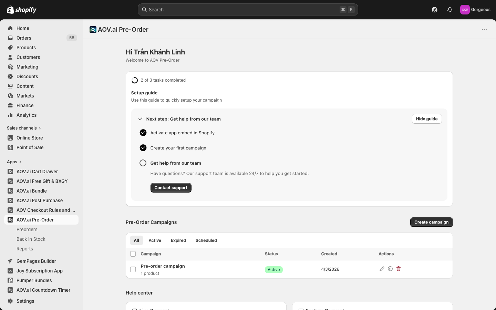Screen dimensions: 496x310
Task: Click the Active status badge
Action: 274,270
